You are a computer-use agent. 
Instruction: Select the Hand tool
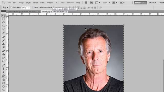point(3,86)
